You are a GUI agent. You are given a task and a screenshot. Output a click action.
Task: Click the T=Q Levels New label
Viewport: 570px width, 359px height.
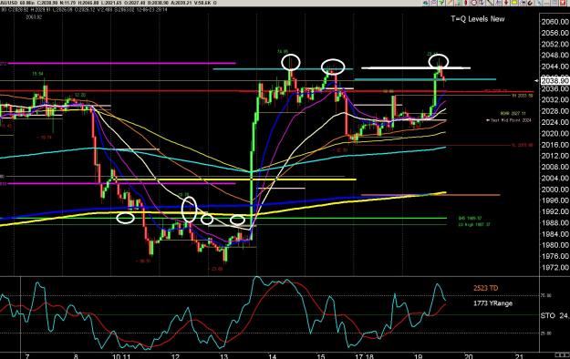tap(478, 19)
